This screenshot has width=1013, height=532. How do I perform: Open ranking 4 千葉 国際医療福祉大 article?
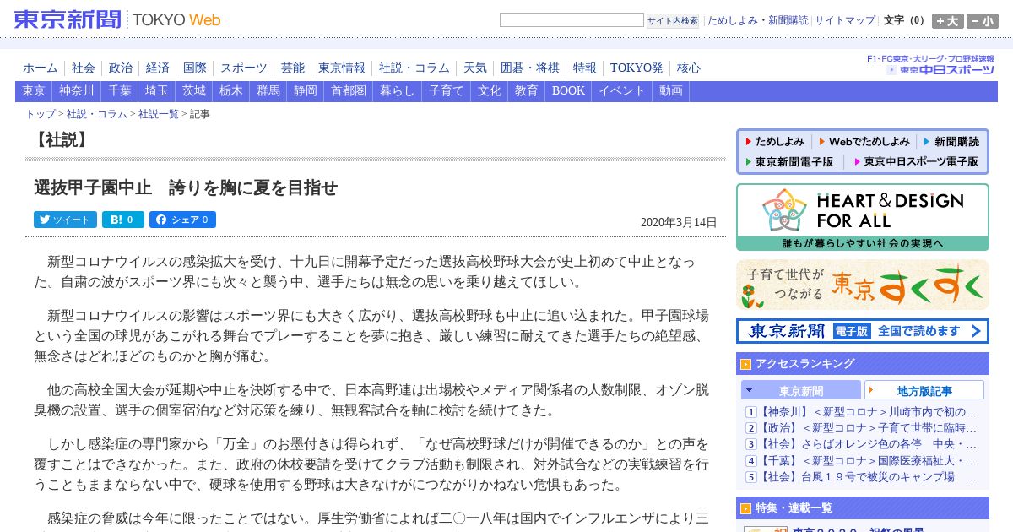point(868,461)
